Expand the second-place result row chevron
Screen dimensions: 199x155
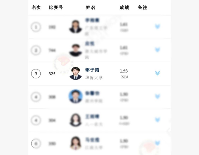157,50
